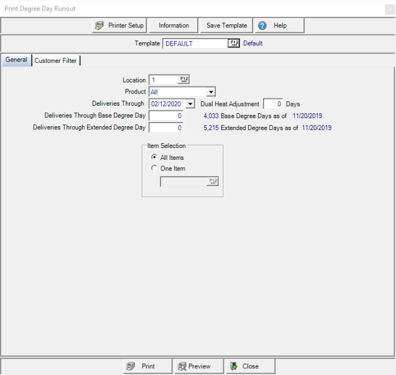Image resolution: width=396 pixels, height=375 pixels.
Task: Expand the Product dropdown
Action: (211, 92)
